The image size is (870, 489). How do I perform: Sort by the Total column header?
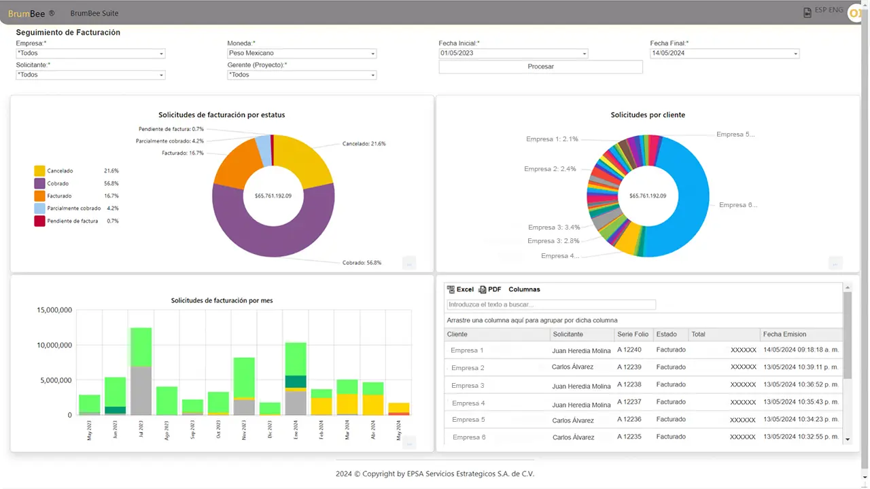point(724,334)
